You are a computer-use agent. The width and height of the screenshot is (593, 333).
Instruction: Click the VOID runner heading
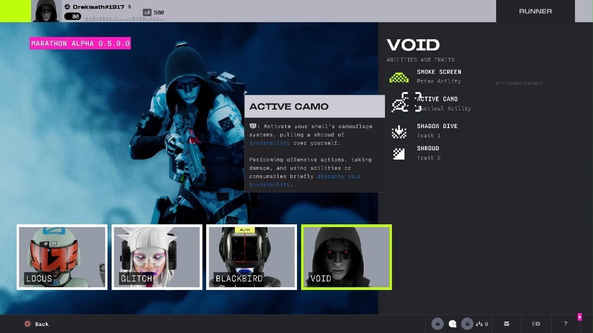(413, 45)
